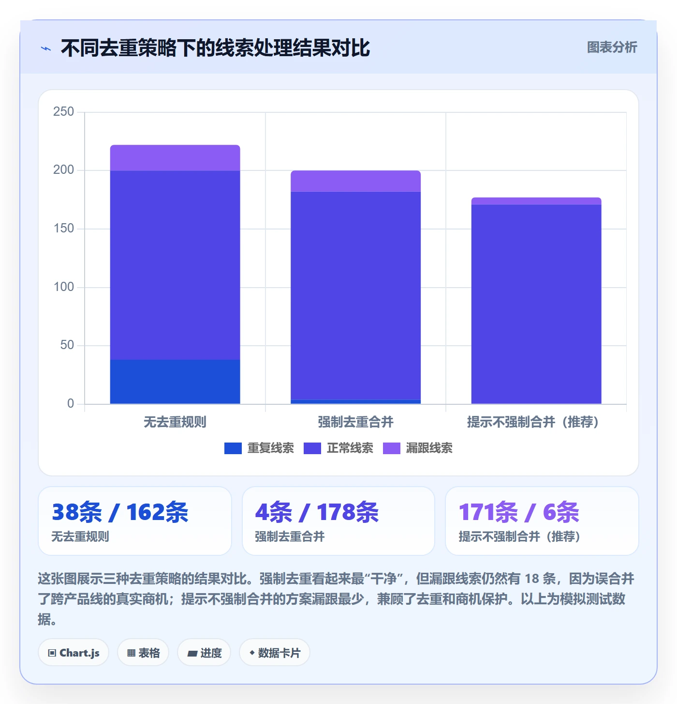Click the 无去重规则 missed-leads top segment
677x704 pixels.
(175, 158)
